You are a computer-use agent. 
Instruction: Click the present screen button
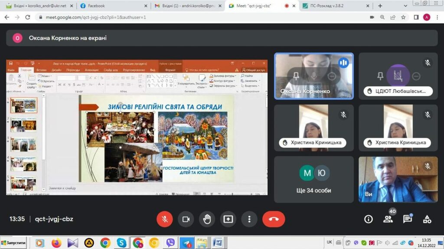(x=228, y=219)
